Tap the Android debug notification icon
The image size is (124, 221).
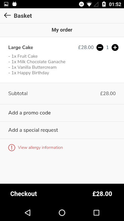pos(15,4)
